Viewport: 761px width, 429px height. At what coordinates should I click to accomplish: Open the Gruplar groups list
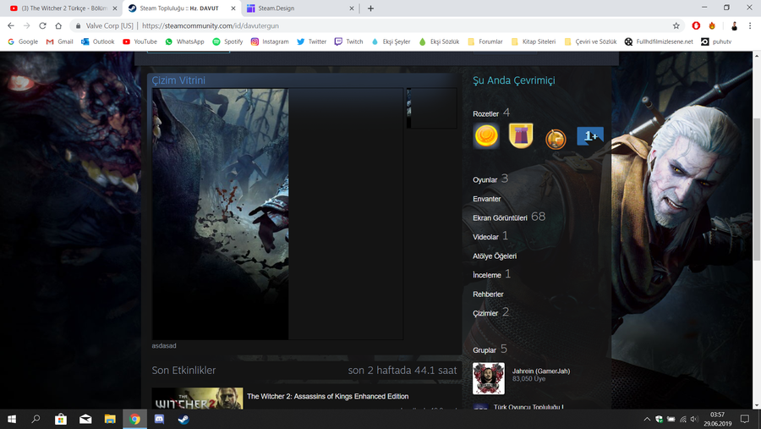click(x=485, y=350)
